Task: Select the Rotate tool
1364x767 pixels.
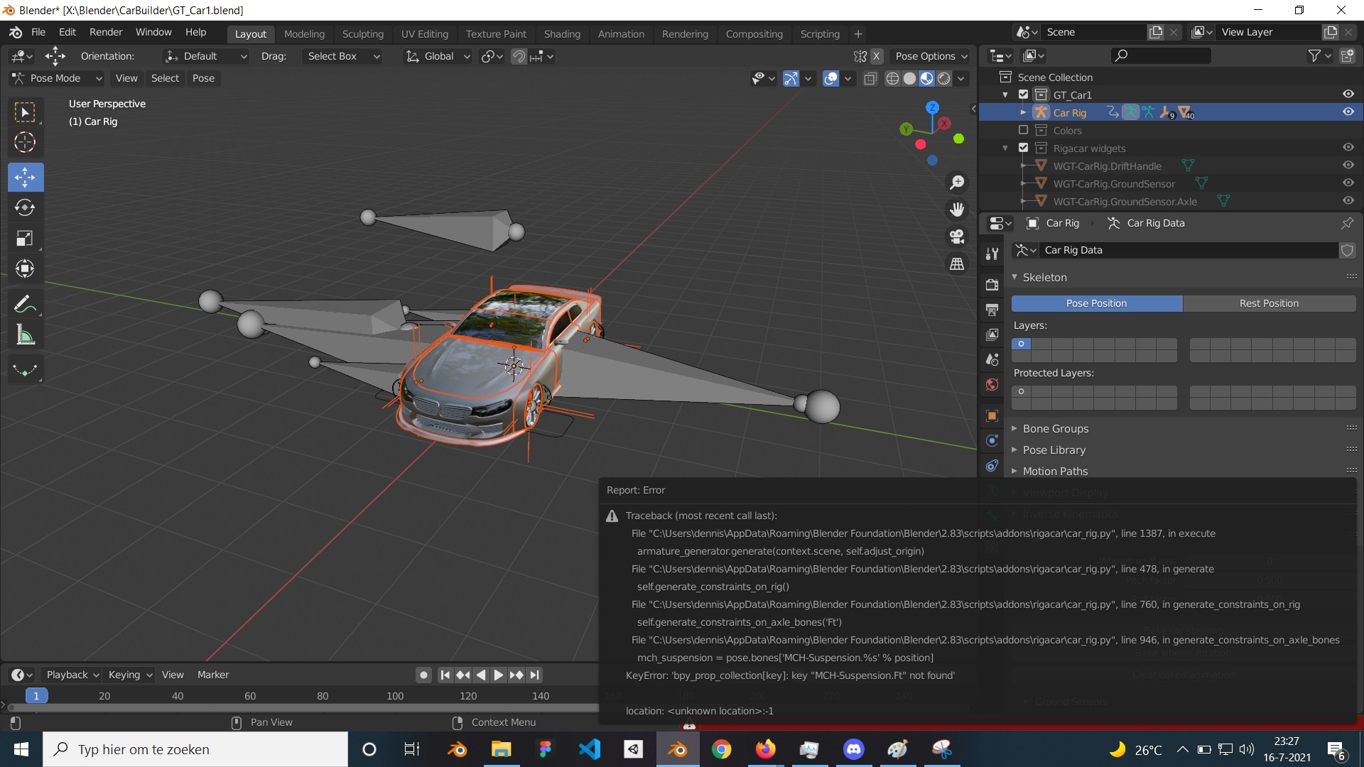Action: pyautogui.click(x=25, y=207)
